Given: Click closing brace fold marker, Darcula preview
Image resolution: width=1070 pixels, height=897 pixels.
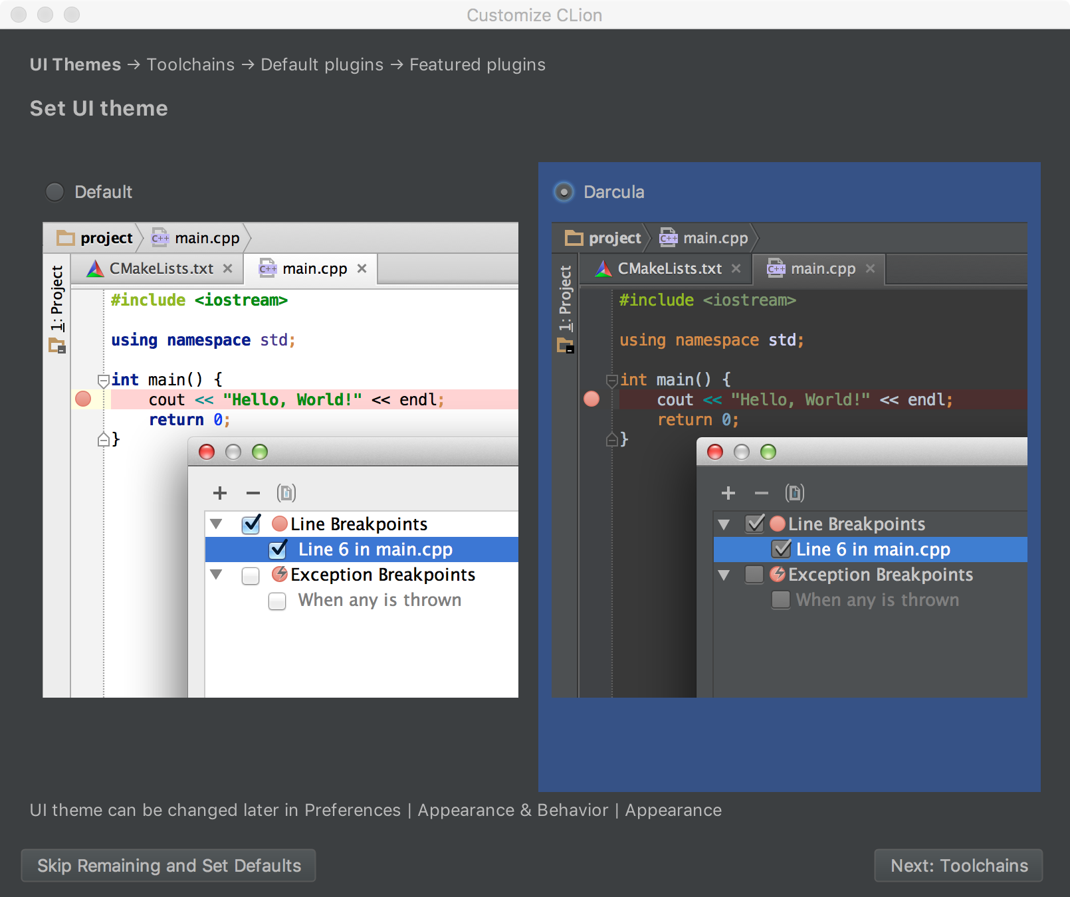Looking at the screenshot, I should coord(612,439).
